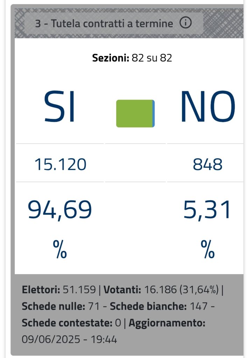
Task: Click the Schede bianche 147 count
Action: click(x=199, y=306)
